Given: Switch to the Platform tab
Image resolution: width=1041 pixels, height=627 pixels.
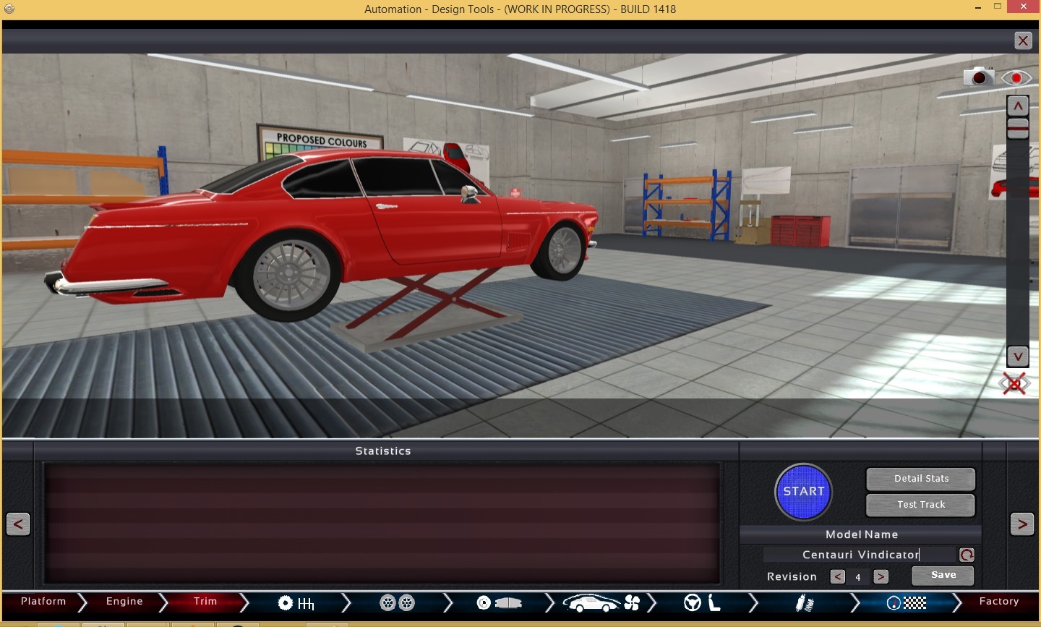Looking at the screenshot, I should coord(43,602).
